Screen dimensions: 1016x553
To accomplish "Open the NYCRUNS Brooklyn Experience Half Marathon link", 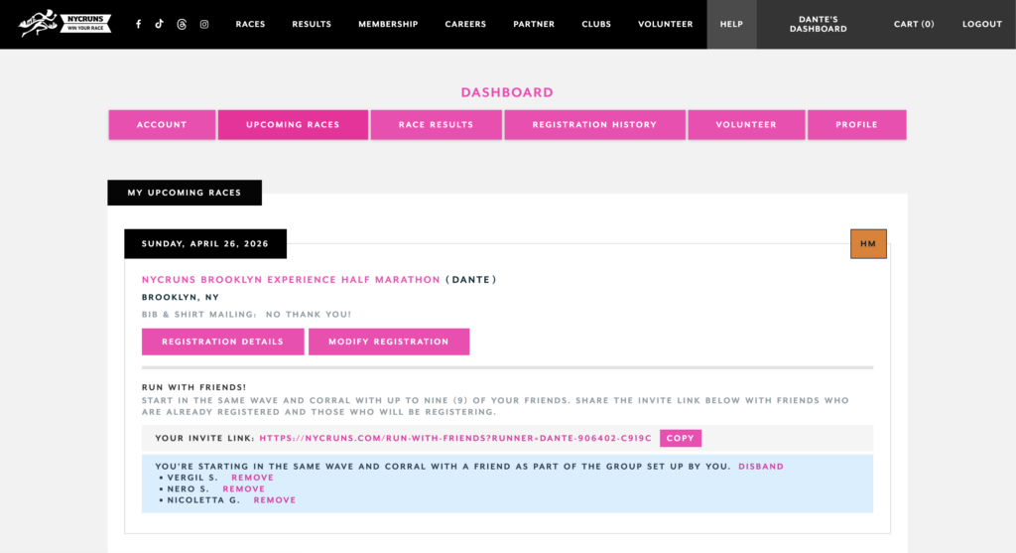I will [291, 280].
